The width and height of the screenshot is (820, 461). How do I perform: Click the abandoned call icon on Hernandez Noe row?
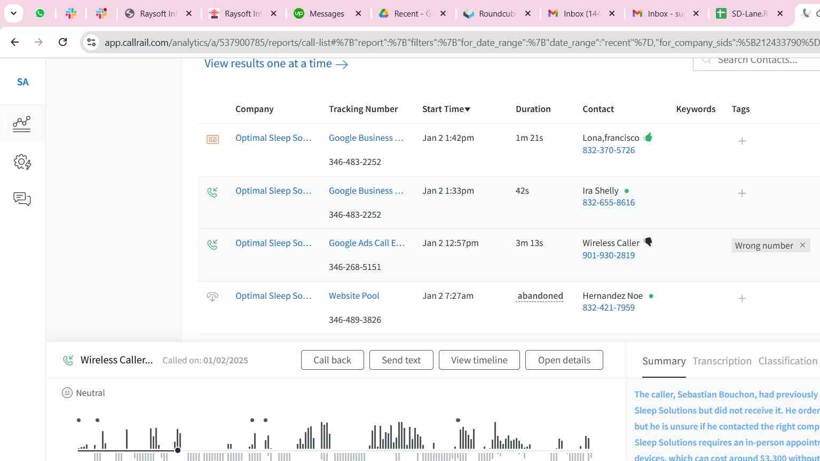pyautogui.click(x=212, y=297)
